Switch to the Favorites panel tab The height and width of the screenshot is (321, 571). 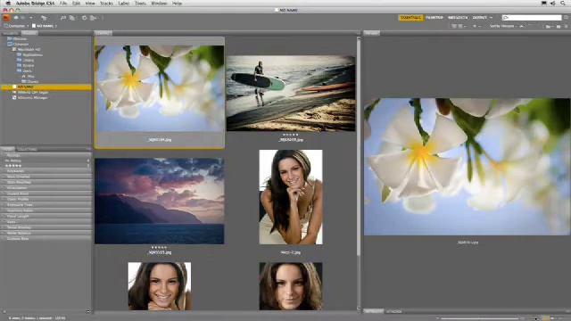[x=10, y=33]
